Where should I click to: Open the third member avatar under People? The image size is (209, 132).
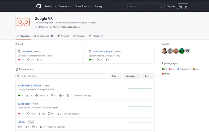point(176,51)
